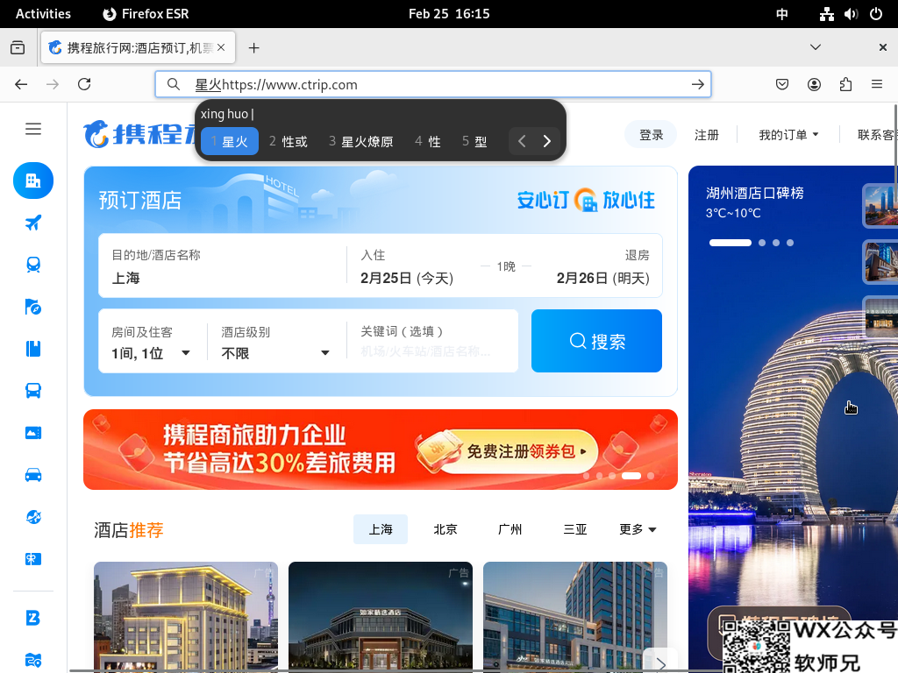Screen dimensions: 898x673
Task: Open a new browser tab
Action: (253, 48)
